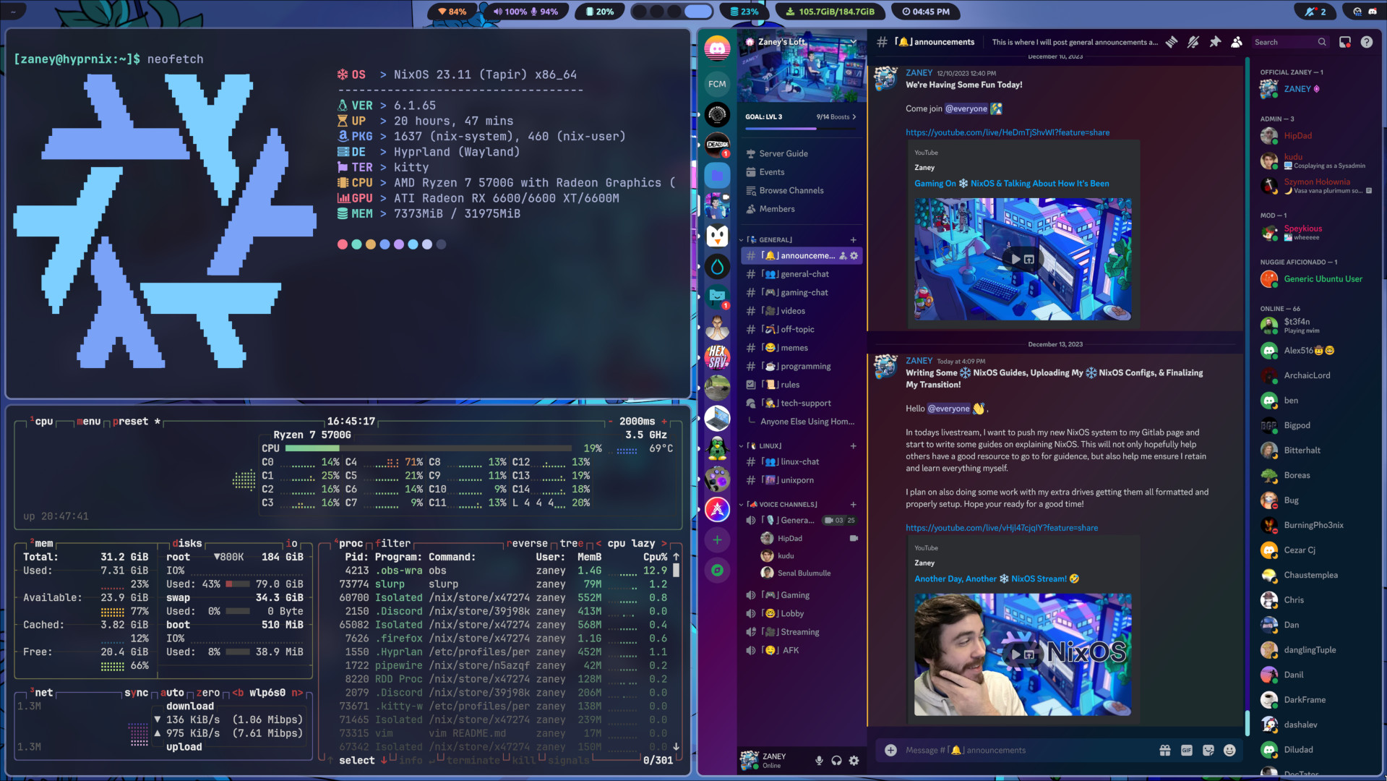1387x781 pixels.
Task: Click the help question mark icon
Action: (1367, 42)
